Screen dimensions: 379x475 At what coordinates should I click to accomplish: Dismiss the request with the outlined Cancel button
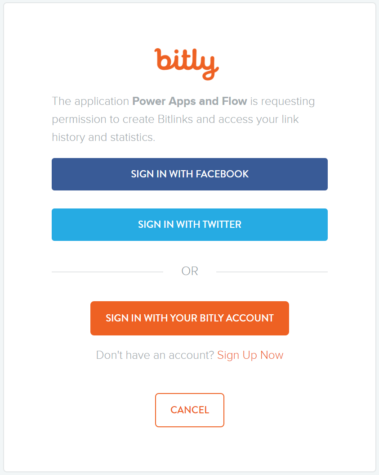pos(189,410)
